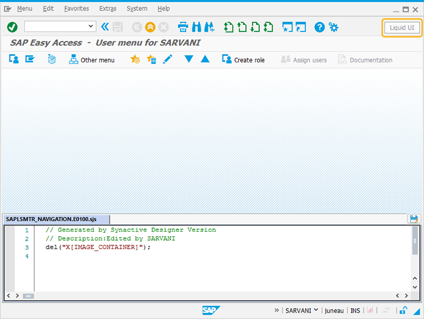Open the SARVANI status bar dropdown

click(316, 310)
